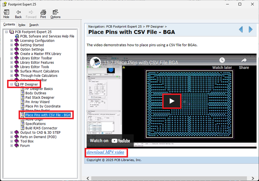The image size is (259, 181).
Task: Click the Back navigation arrow icon
Action: [x=18, y=12]
